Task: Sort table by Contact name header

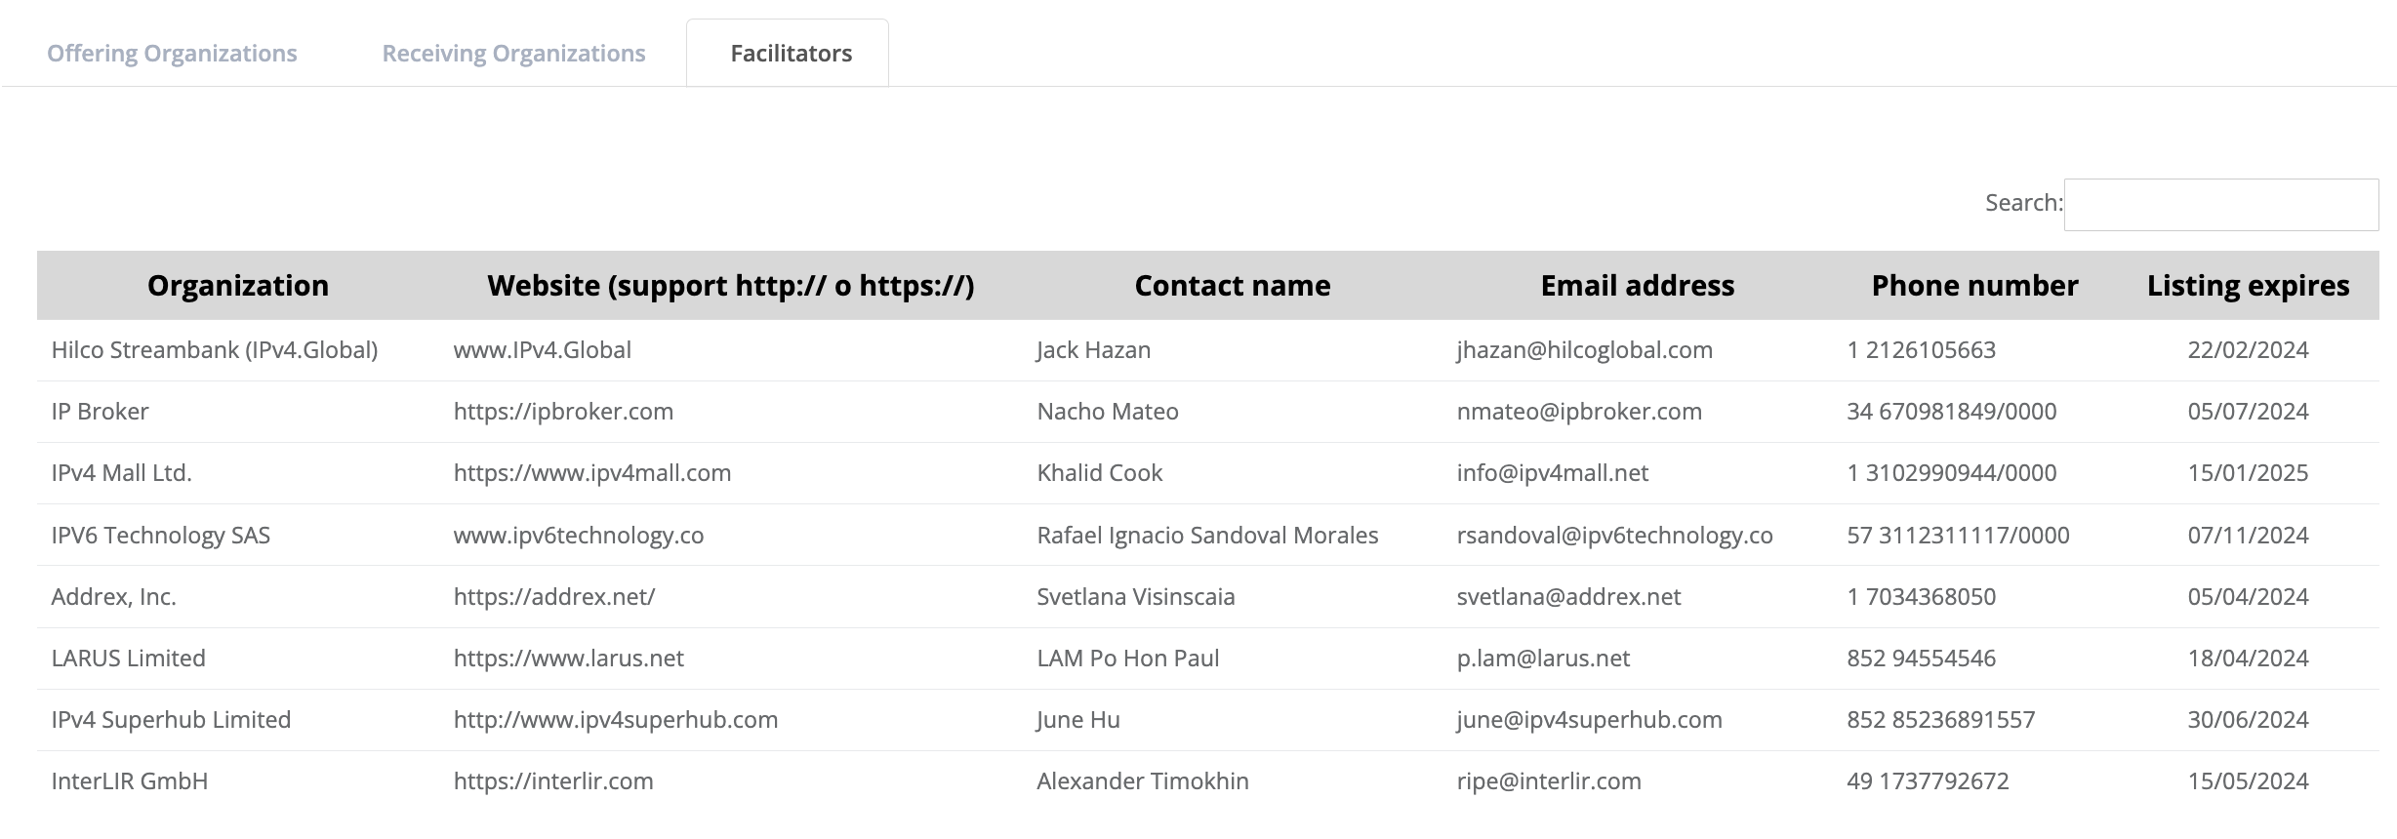Action: click(x=1232, y=286)
